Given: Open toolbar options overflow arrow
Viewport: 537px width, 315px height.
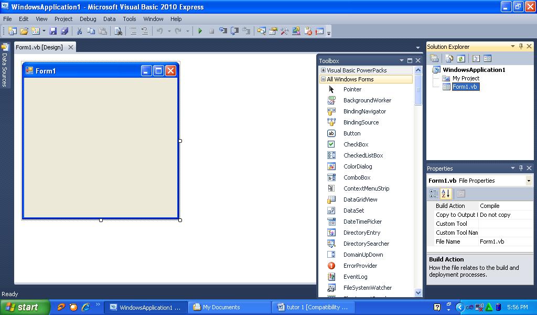Looking at the screenshot, I should 329,33.
